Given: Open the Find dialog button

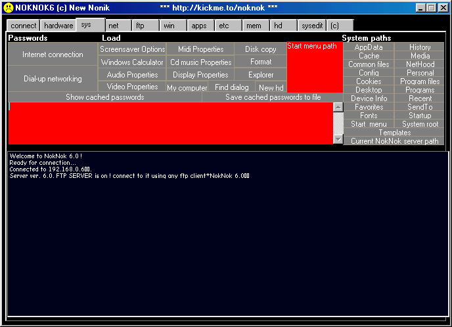Looking at the screenshot, I should pyautogui.click(x=231, y=87).
